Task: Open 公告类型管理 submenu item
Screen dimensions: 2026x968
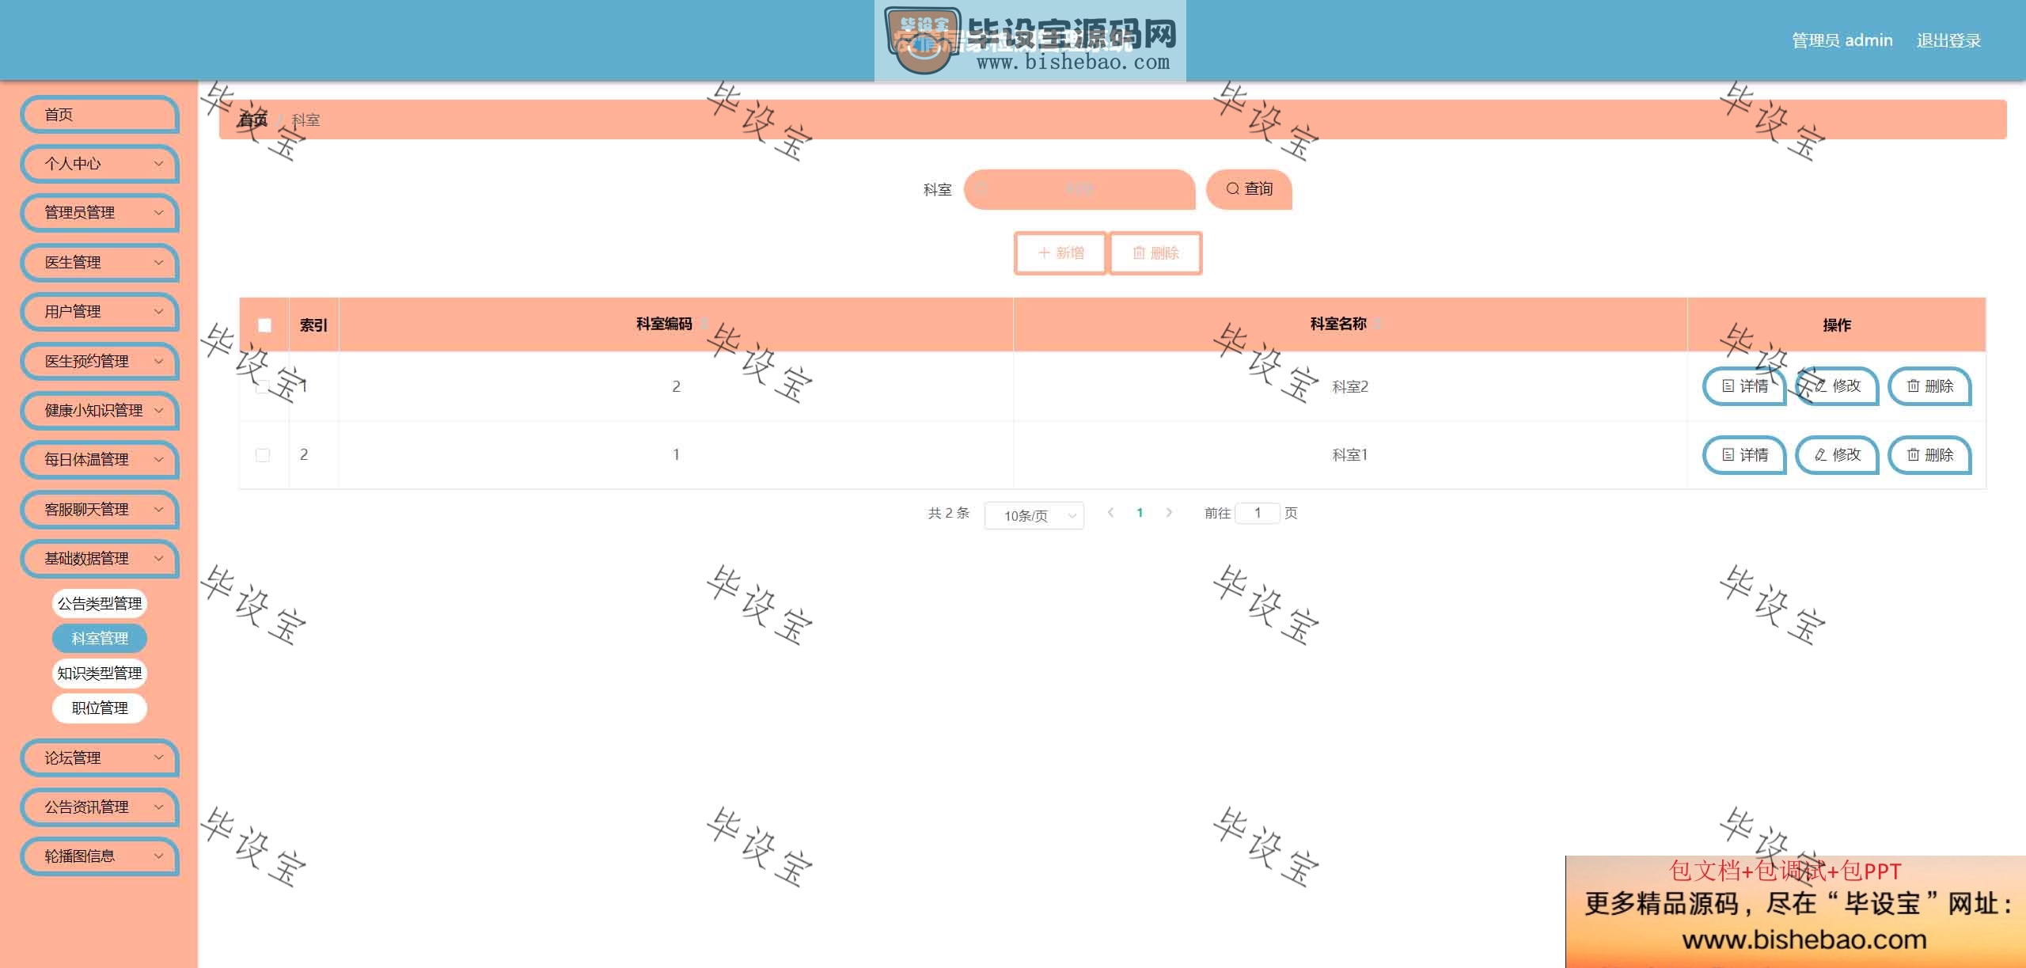Action: tap(100, 604)
